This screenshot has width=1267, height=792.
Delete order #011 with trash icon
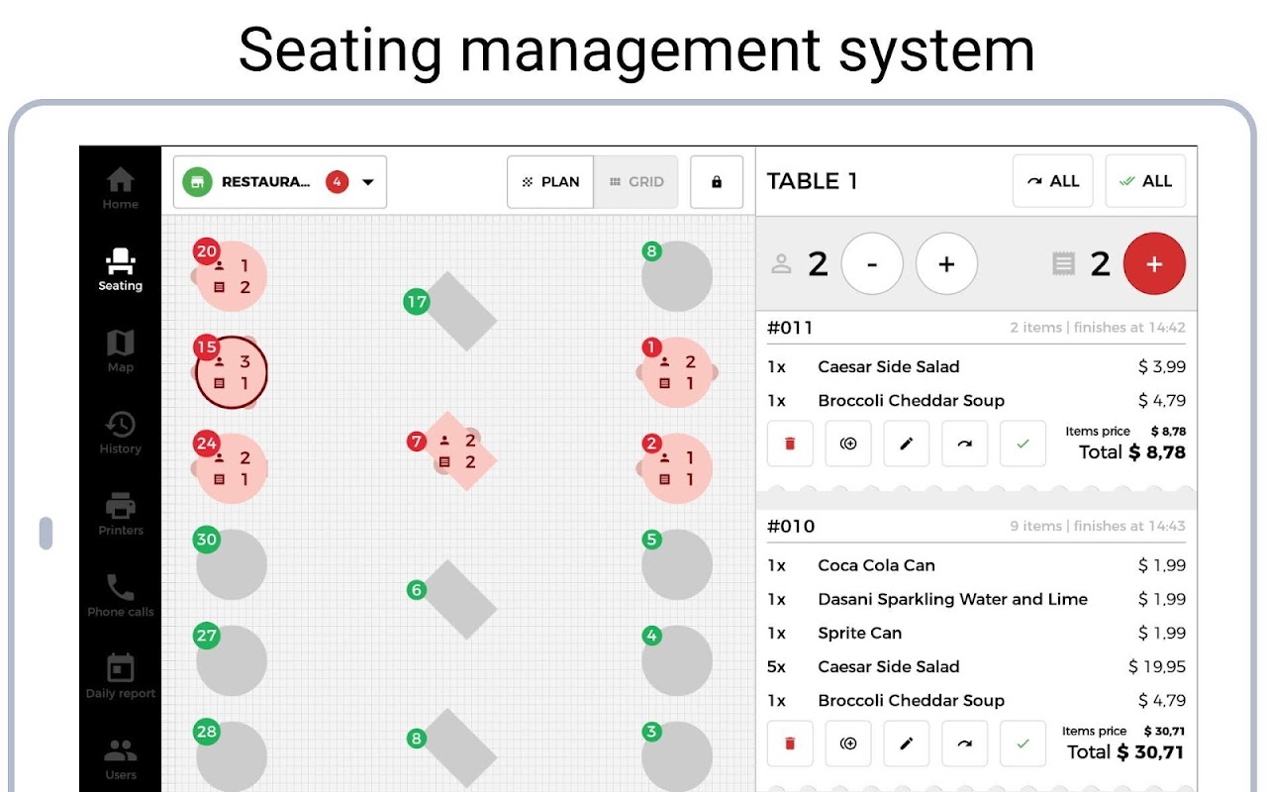pyautogui.click(x=790, y=444)
